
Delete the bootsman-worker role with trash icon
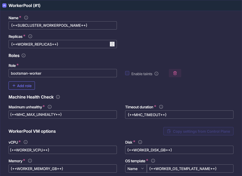(x=175, y=73)
